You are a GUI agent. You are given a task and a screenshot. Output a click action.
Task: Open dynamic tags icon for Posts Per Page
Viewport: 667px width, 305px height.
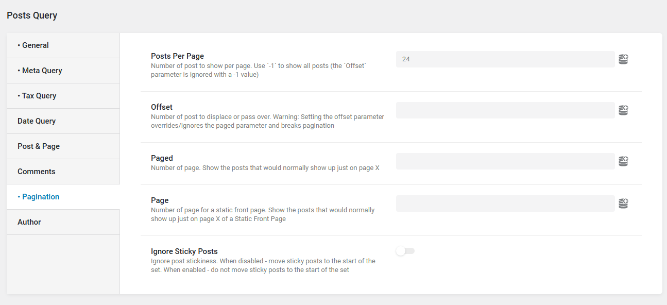623,59
